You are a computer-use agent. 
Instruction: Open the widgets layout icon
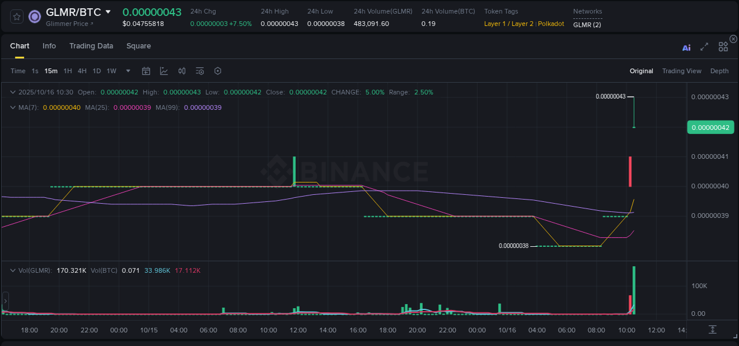(x=723, y=47)
